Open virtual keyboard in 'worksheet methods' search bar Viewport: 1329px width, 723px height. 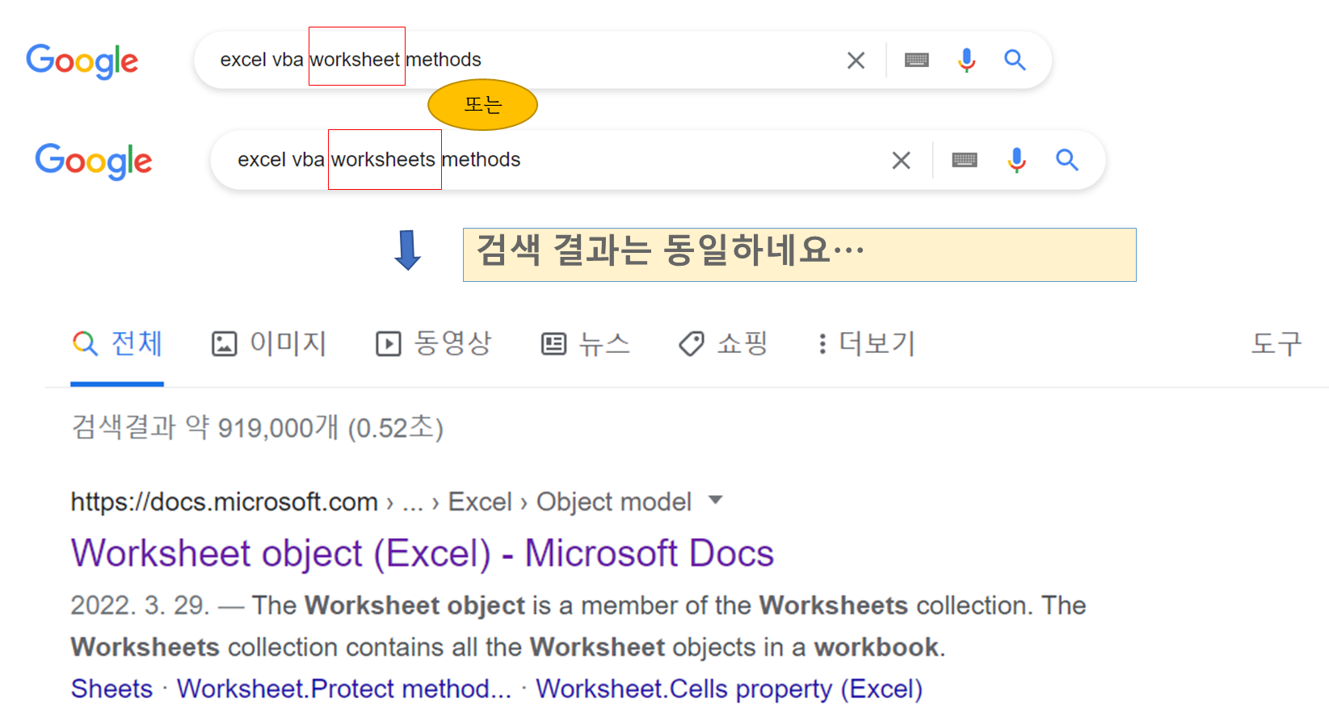pos(916,60)
